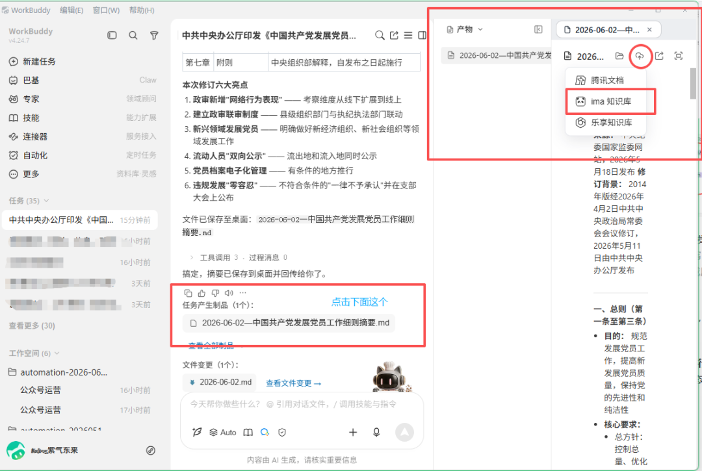Share the conversation via the header export icon
The width and height of the screenshot is (702, 471).
click(394, 35)
